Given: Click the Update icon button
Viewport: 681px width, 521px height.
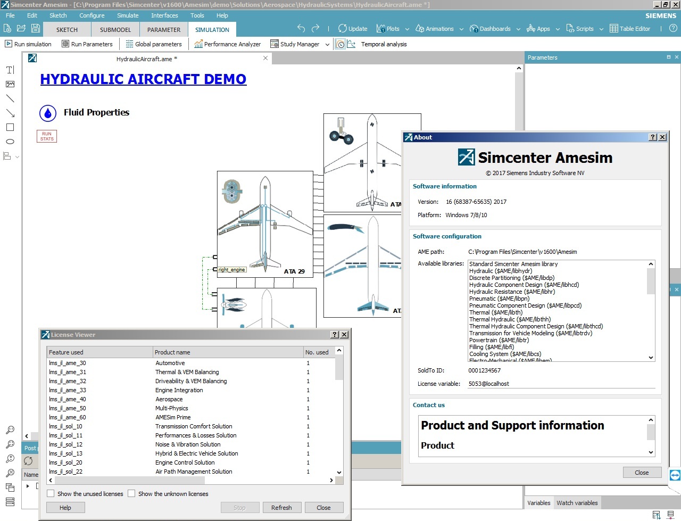Looking at the screenshot, I should (352, 29).
